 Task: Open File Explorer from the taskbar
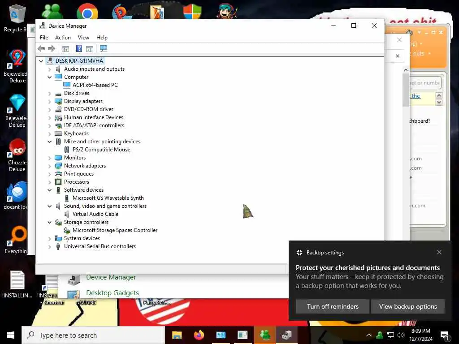coord(177,335)
